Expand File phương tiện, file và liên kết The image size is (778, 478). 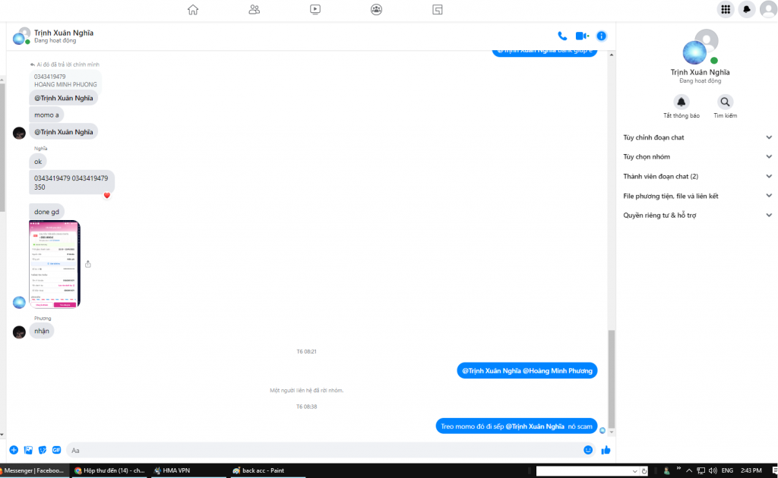pos(696,196)
